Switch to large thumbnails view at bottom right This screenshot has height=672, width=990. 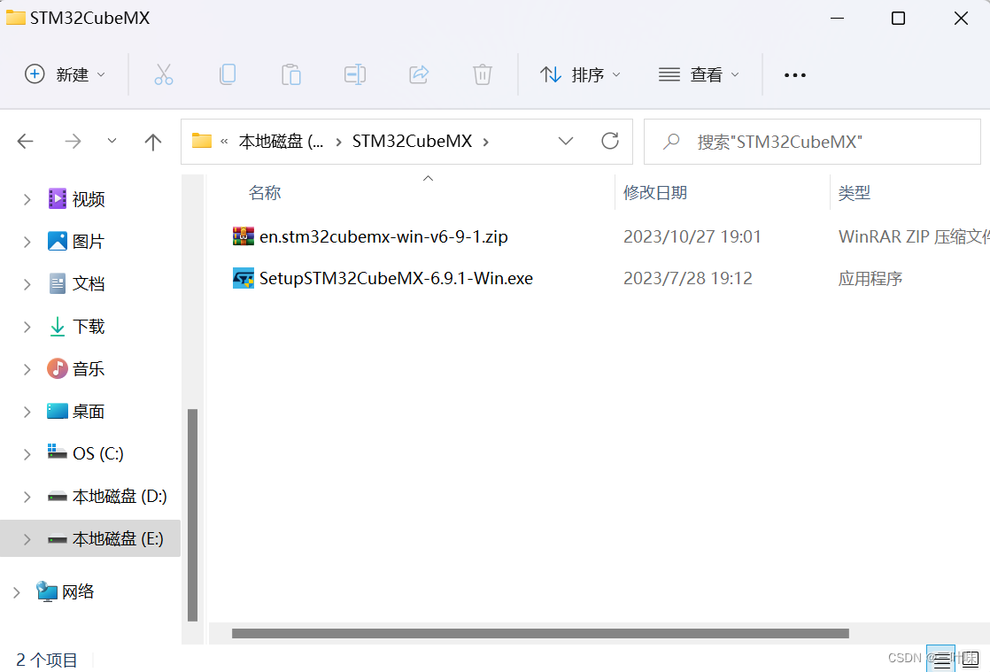pos(971,659)
